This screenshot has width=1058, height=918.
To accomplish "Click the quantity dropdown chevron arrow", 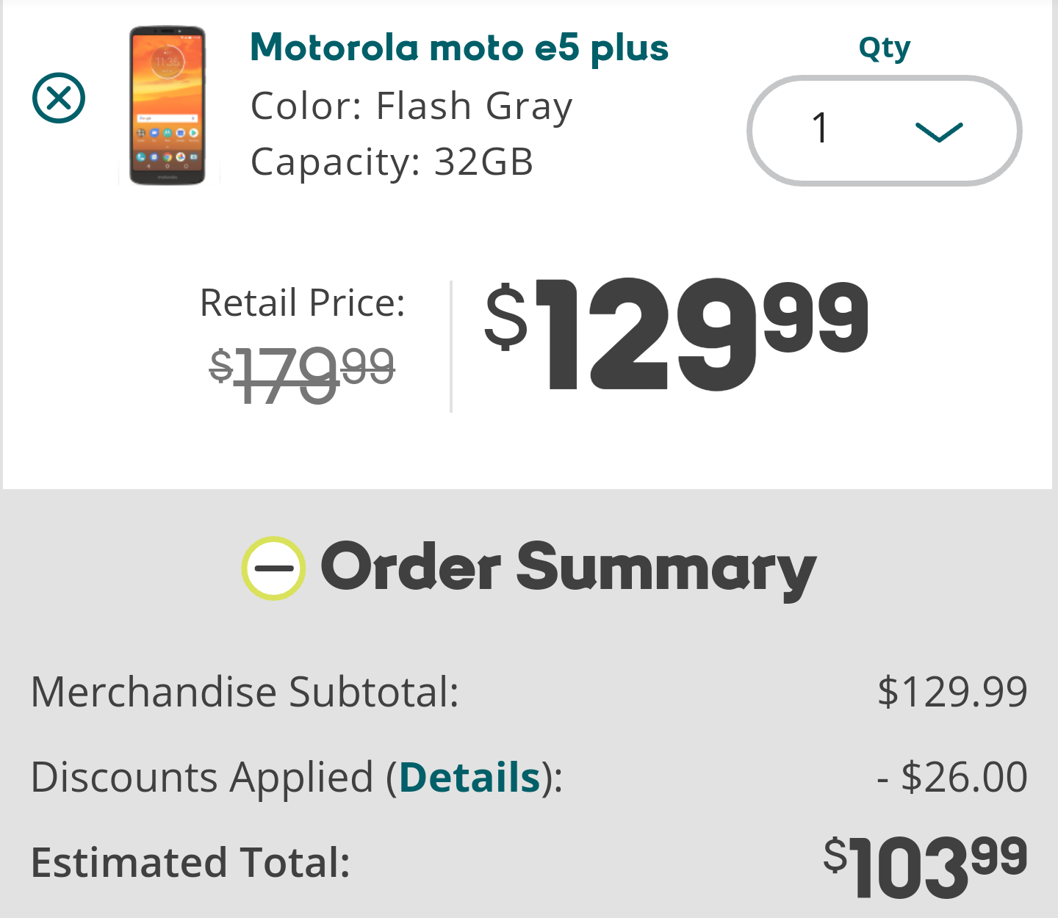I will pyautogui.click(x=939, y=132).
